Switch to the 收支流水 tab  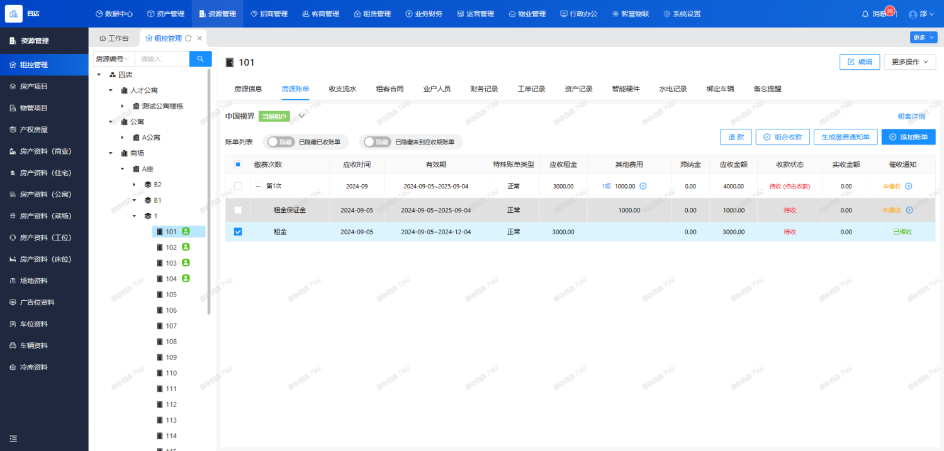[x=342, y=89]
